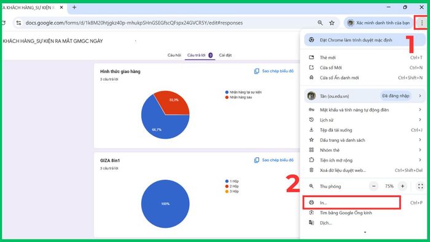Switch to the Cài đặt tab
430x242 pixels.
225,55
